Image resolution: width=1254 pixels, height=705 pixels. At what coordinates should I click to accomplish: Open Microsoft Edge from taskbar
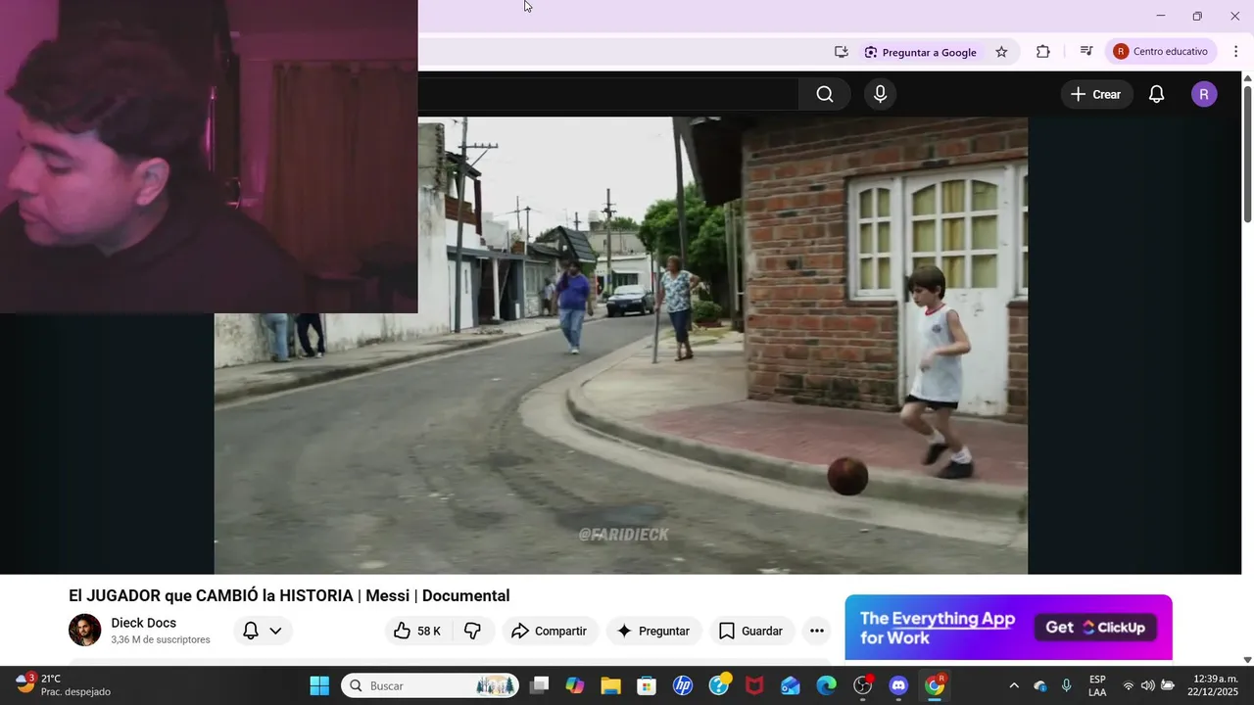(827, 685)
